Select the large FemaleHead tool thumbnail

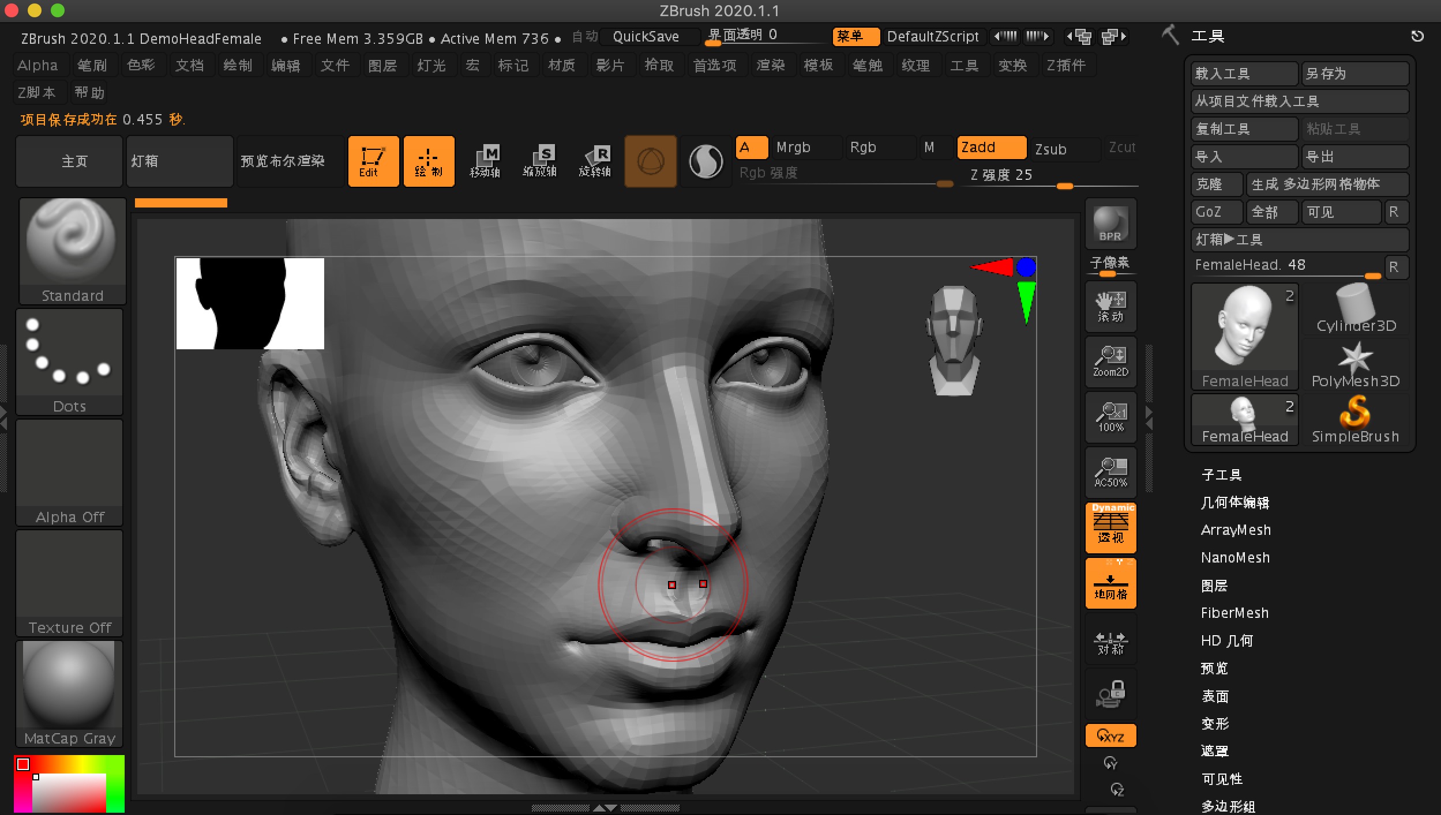pyautogui.click(x=1244, y=337)
